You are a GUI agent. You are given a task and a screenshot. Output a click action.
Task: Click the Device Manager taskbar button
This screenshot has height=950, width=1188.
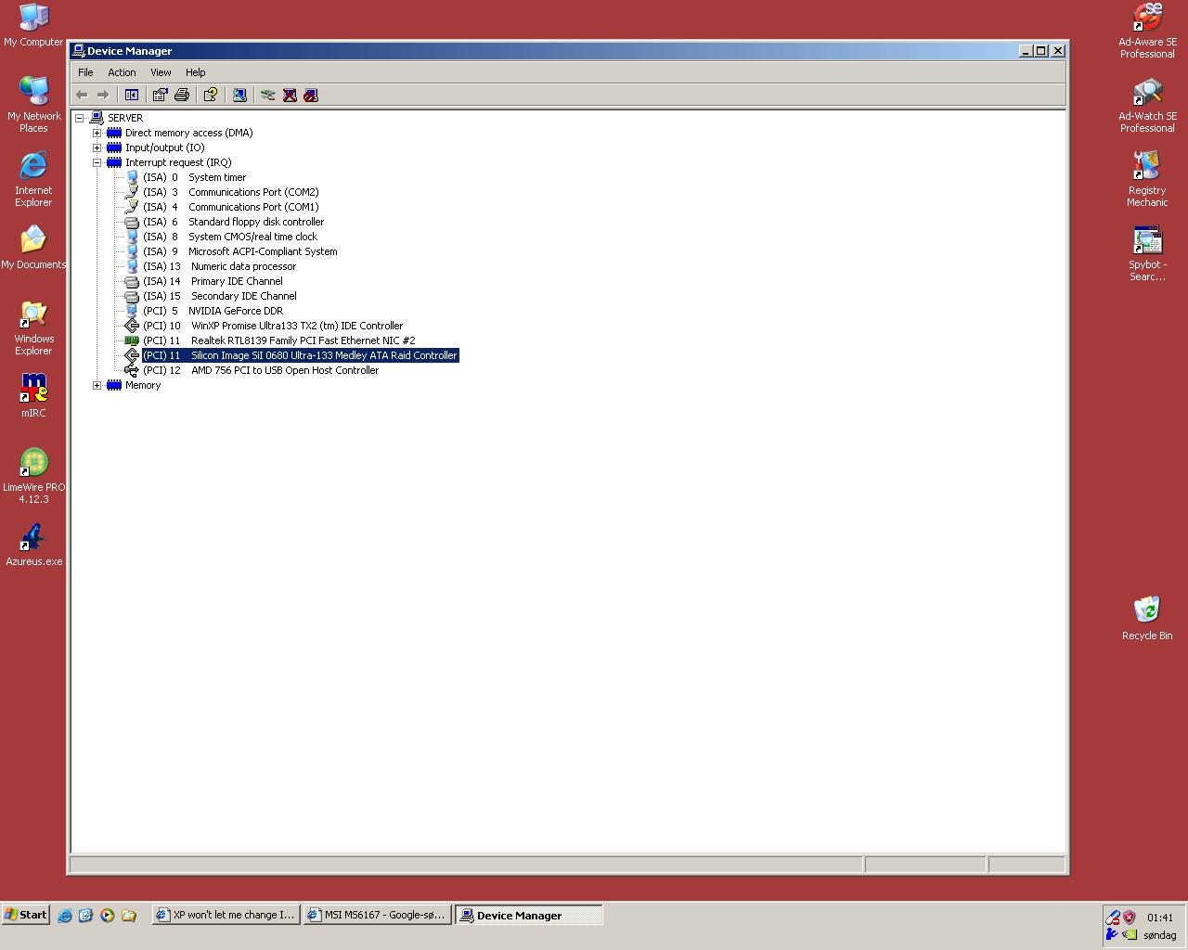click(x=528, y=915)
